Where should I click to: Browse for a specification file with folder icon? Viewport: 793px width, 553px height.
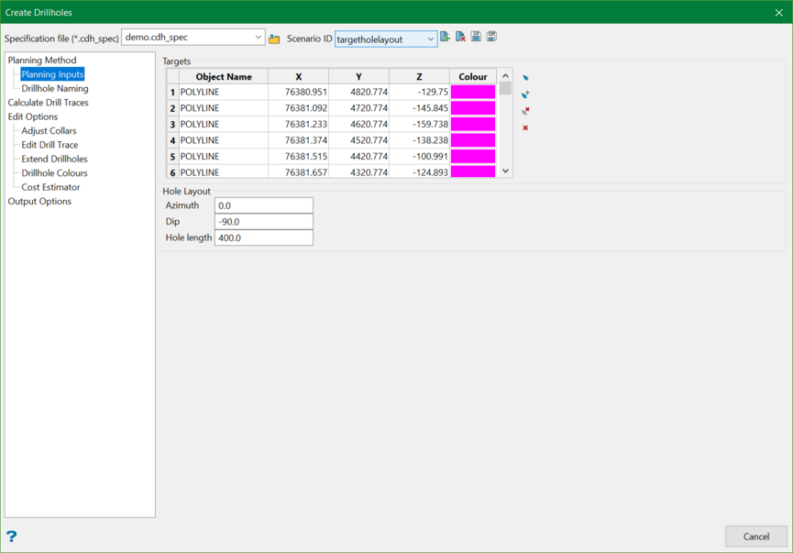[x=274, y=39]
